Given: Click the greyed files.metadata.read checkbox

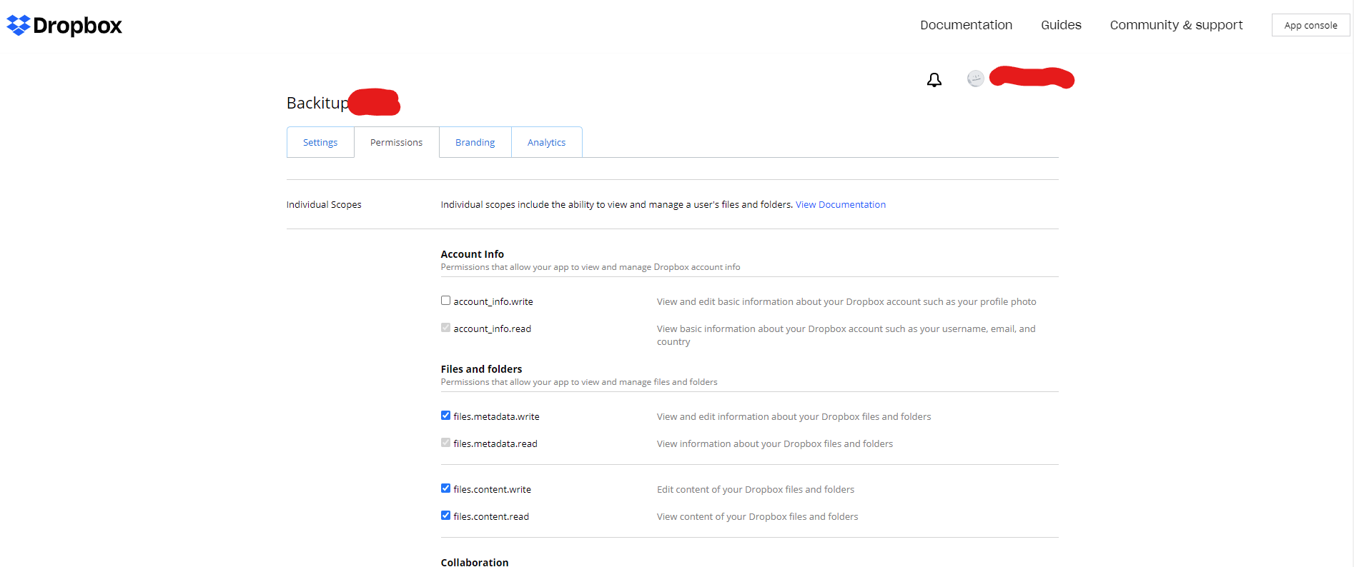Looking at the screenshot, I should point(445,443).
